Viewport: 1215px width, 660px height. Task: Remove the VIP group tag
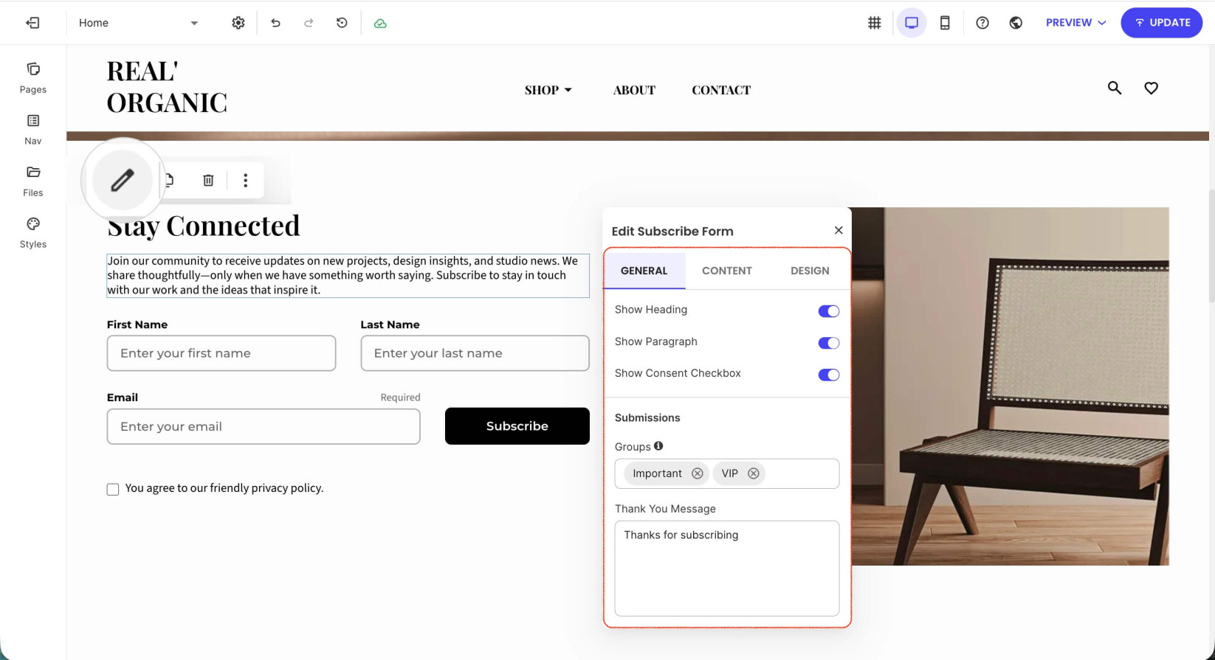[753, 473]
